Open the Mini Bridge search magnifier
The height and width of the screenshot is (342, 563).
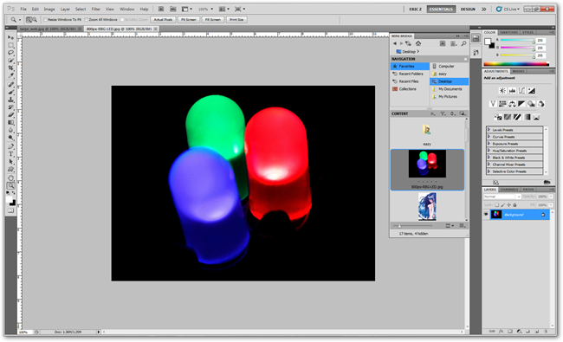point(463,43)
